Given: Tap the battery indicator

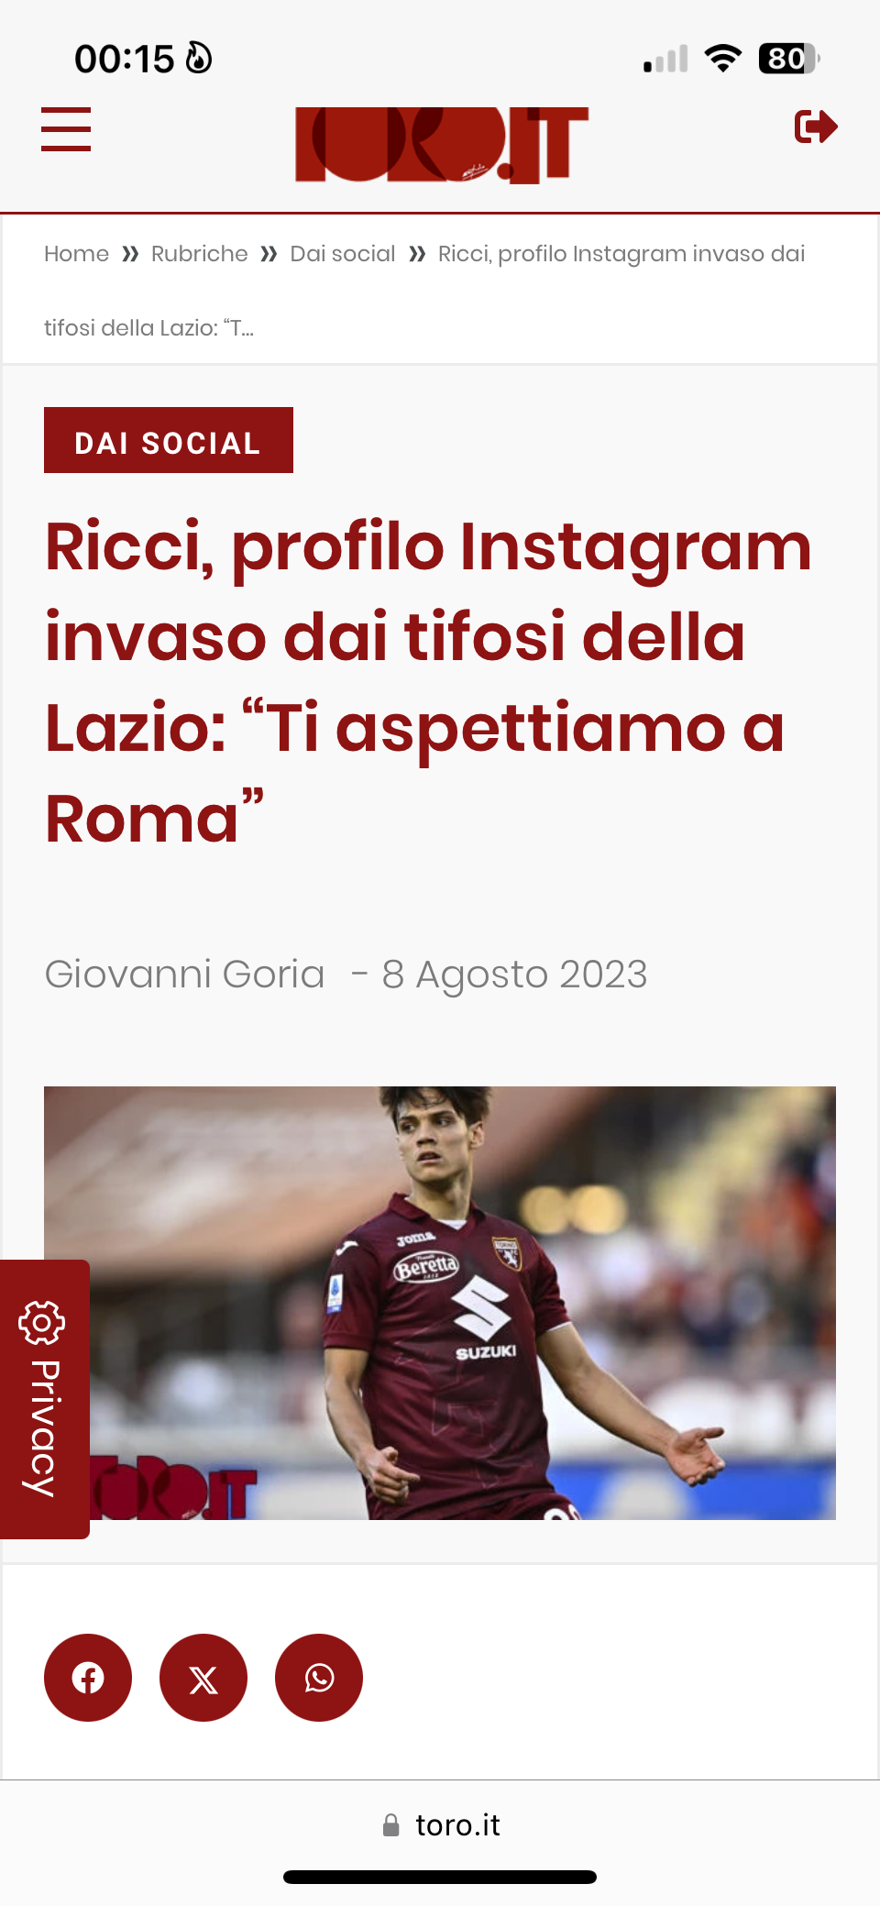Looking at the screenshot, I should coord(788,59).
